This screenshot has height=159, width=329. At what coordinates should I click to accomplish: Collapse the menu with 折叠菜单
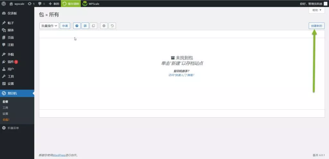[x=13, y=128]
